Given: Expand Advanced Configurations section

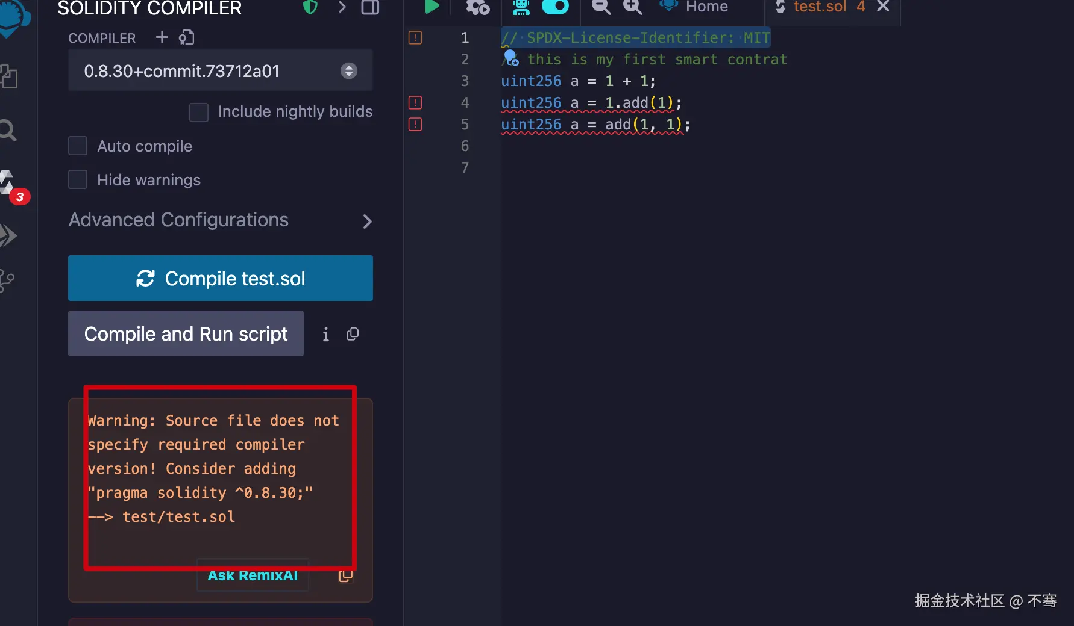Looking at the screenshot, I should tap(221, 220).
